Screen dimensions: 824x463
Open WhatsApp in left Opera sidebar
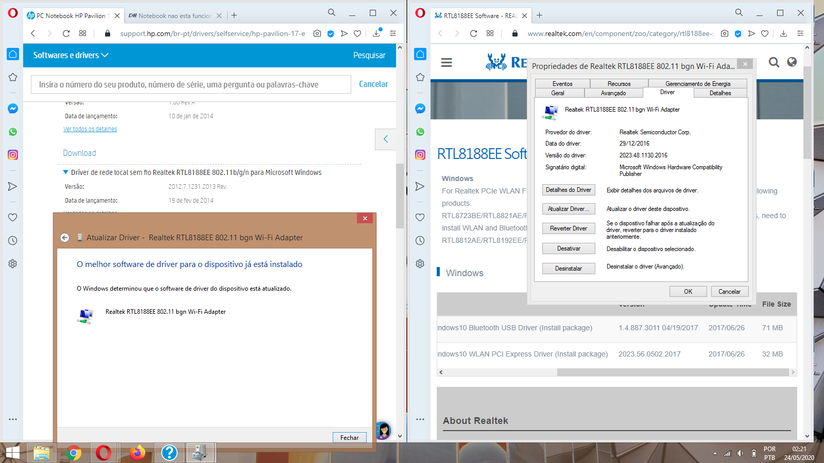point(13,132)
